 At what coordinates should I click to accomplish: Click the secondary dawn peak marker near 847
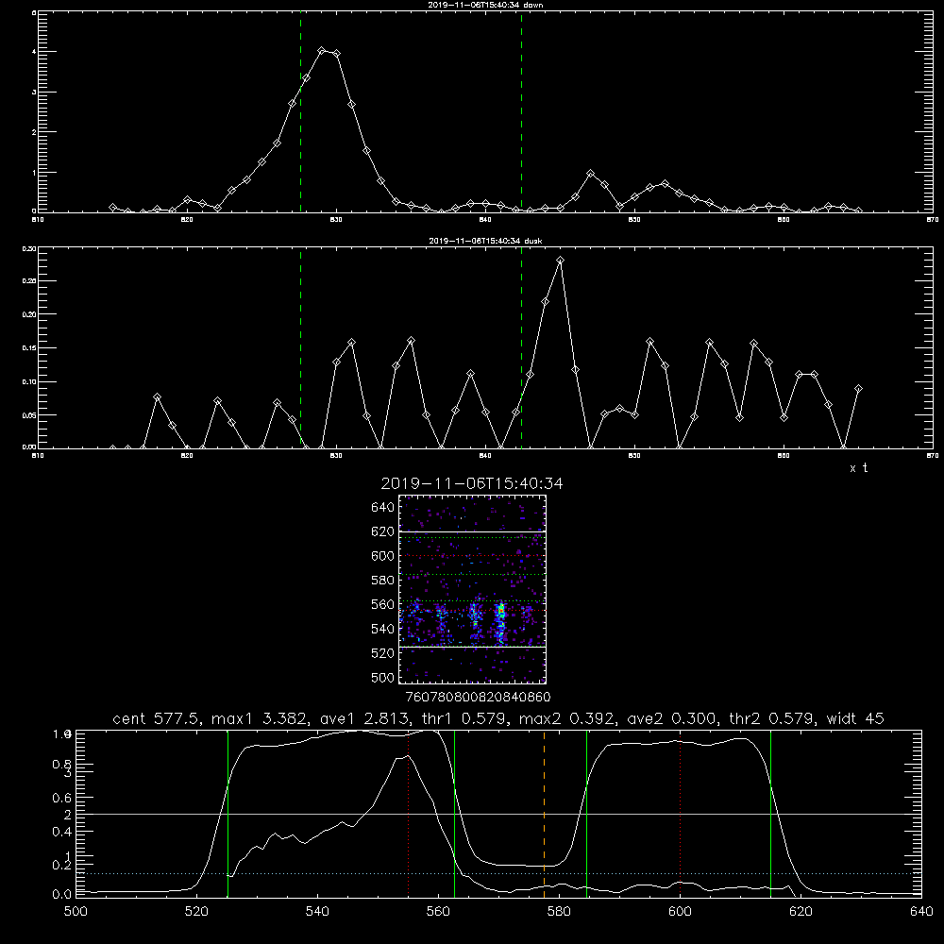click(x=591, y=174)
